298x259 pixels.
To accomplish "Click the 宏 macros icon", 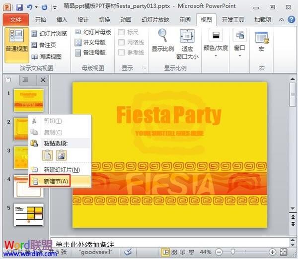I will point(262,37).
